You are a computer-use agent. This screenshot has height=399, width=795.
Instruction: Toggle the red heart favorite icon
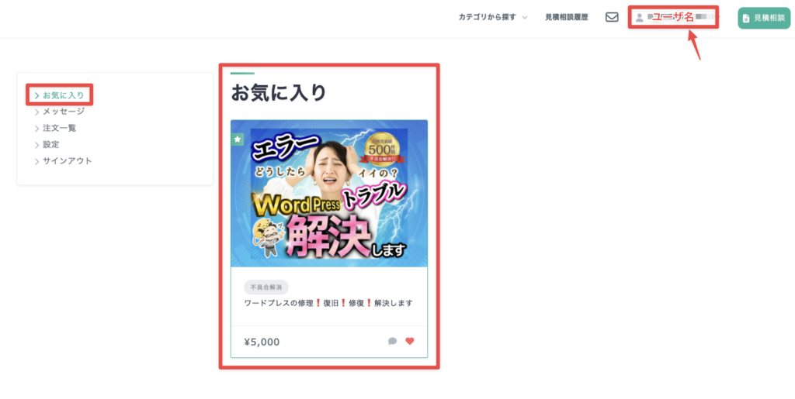[x=410, y=341]
